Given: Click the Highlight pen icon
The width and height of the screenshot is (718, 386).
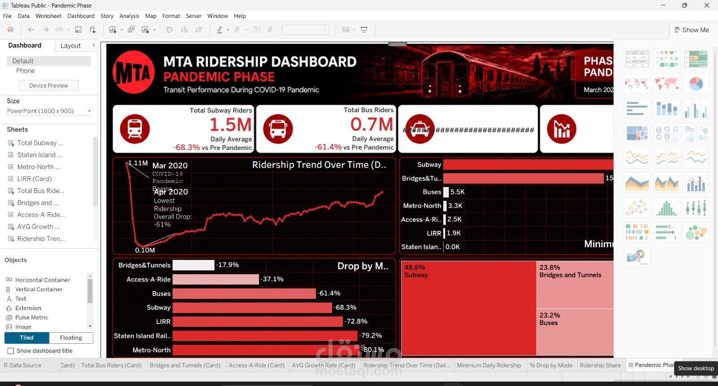Looking at the screenshot, I should (219, 30).
